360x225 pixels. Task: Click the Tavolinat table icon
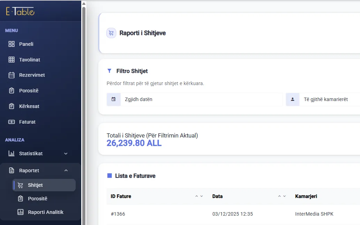pos(11,59)
